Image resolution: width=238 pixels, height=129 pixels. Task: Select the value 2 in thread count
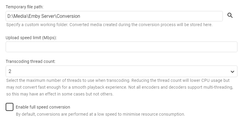click(x=10, y=71)
